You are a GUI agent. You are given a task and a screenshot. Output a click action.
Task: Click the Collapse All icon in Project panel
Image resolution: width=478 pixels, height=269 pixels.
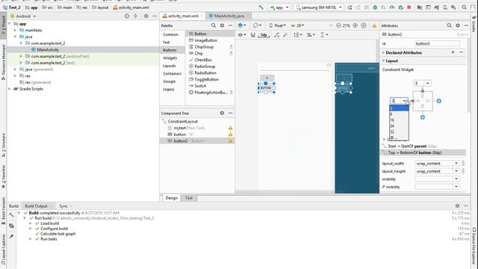135,16
